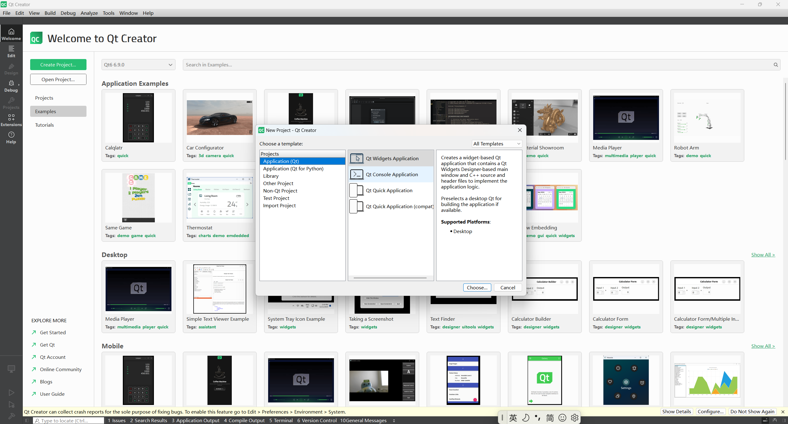This screenshot has width=788, height=424.
Task: Open Debug mode from the sidebar
Action: click(x=11, y=86)
